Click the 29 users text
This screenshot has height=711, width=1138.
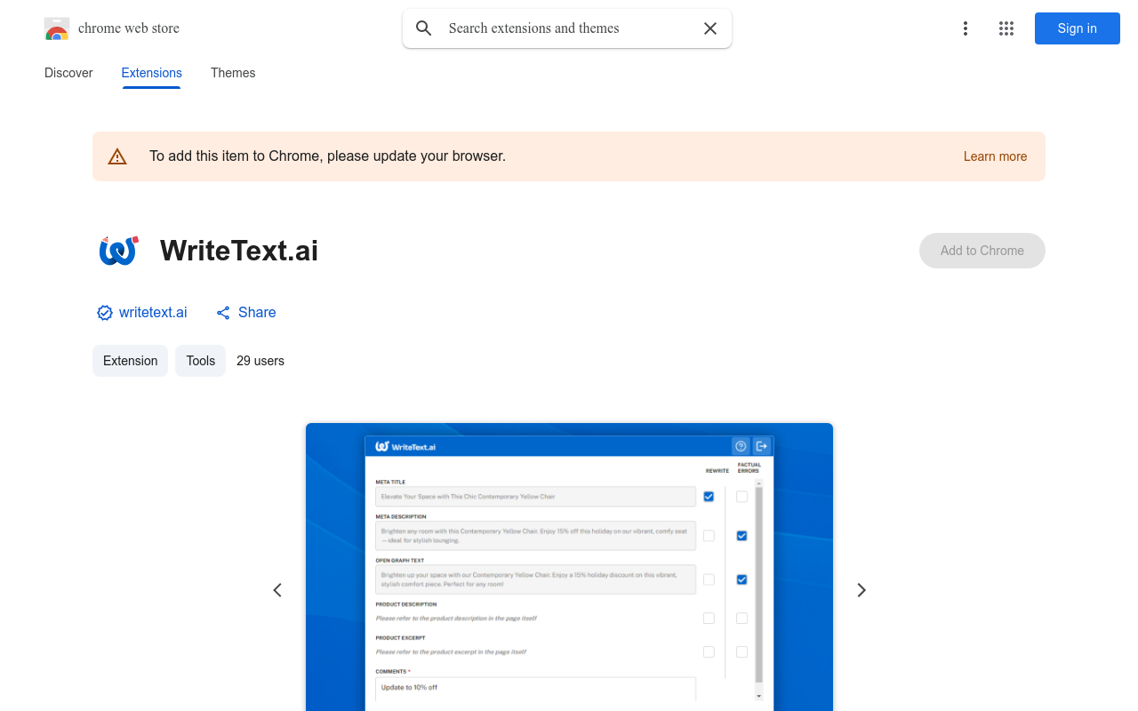[260, 361]
